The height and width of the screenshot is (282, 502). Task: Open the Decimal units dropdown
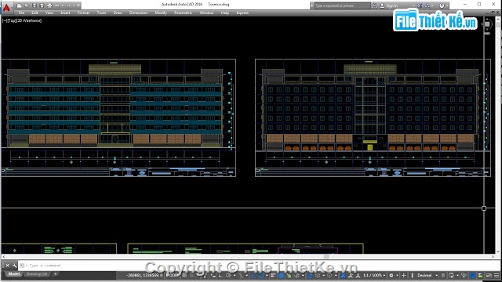[427, 275]
